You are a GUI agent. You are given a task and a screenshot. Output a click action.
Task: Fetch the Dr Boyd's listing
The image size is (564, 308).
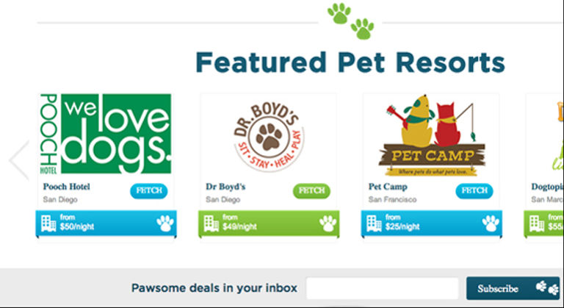click(x=311, y=191)
